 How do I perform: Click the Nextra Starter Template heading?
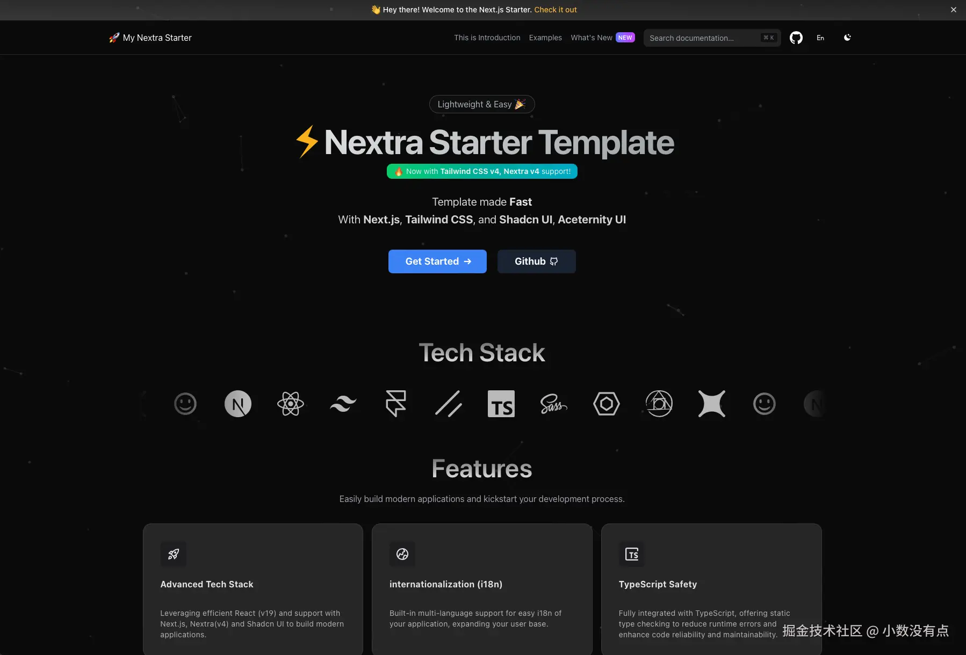tap(499, 142)
